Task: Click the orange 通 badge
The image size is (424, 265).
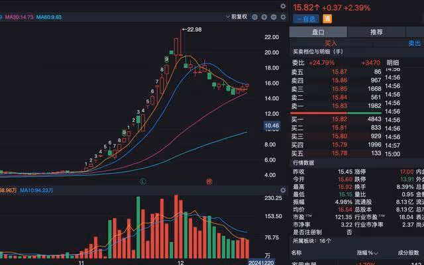Action: (327, 19)
